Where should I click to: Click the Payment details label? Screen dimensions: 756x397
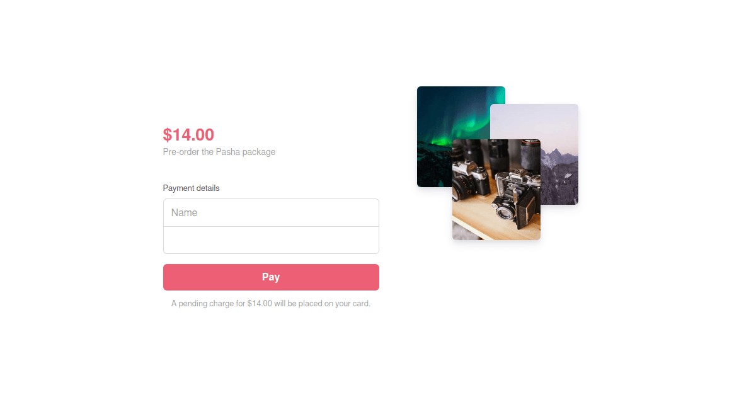tap(191, 188)
